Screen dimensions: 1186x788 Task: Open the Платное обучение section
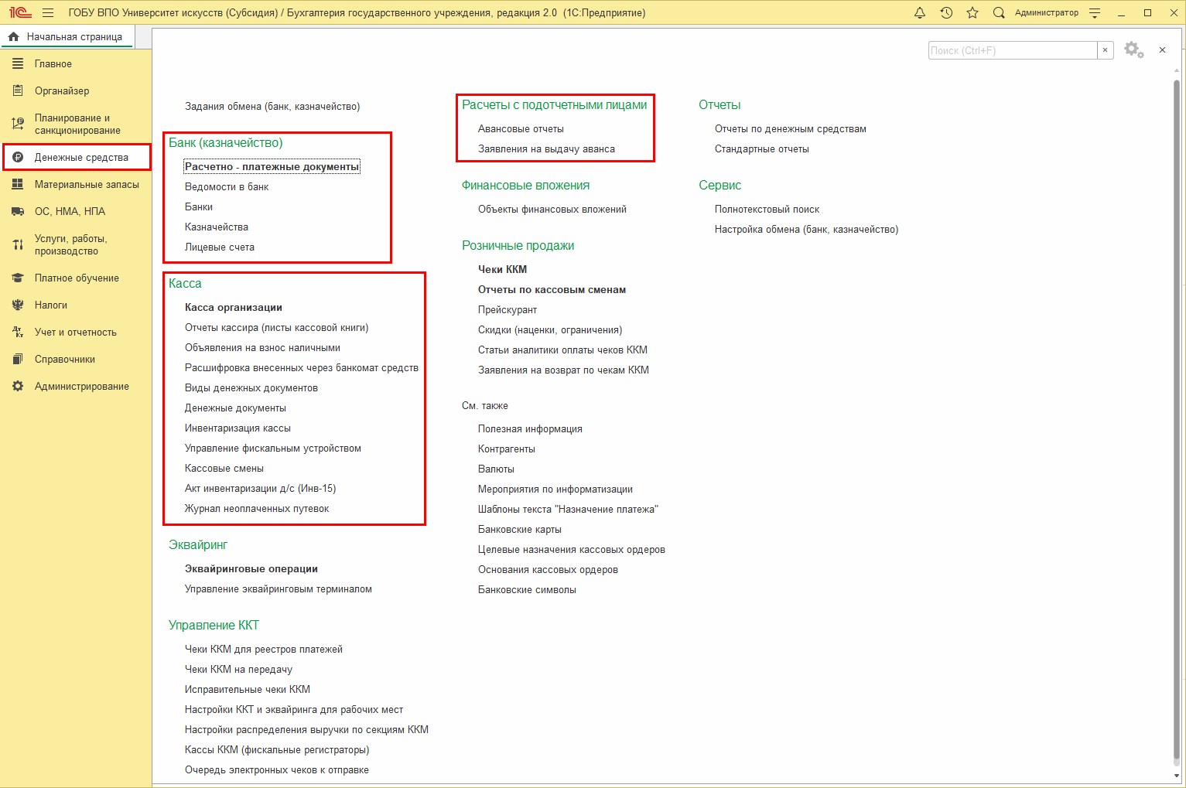[76, 278]
